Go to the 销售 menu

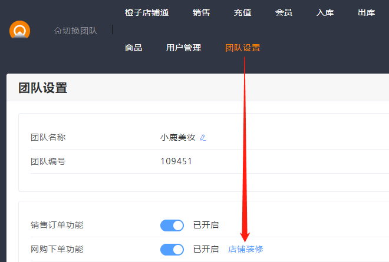click(201, 12)
